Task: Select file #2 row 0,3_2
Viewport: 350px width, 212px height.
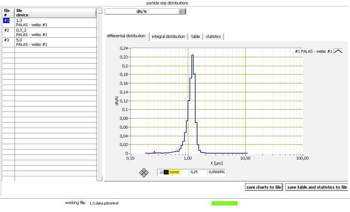Action: 31,33
